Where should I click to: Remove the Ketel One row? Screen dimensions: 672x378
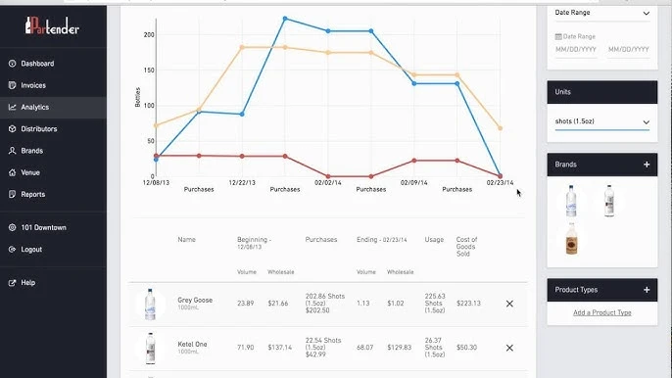509,348
